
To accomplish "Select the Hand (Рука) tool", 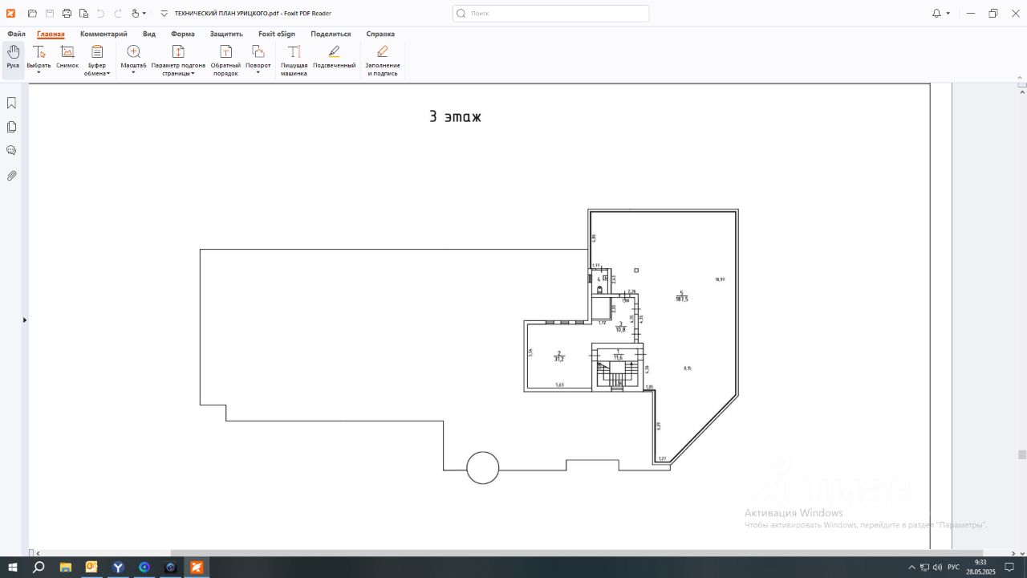I will (x=14, y=56).
